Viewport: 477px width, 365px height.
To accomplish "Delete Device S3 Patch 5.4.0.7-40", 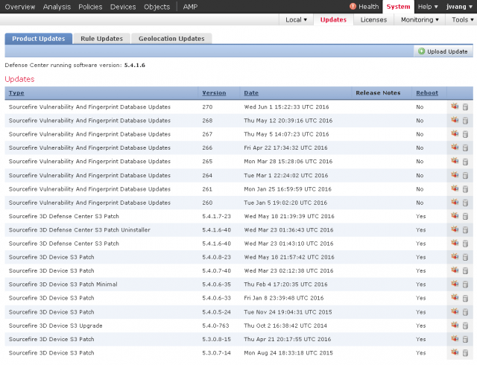I will (465, 271).
